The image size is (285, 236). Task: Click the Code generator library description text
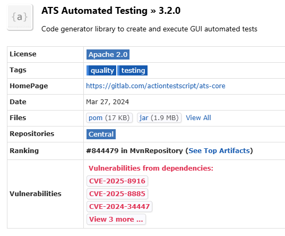pos(149,29)
